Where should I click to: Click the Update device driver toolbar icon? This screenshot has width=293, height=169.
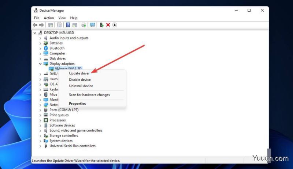101,25
